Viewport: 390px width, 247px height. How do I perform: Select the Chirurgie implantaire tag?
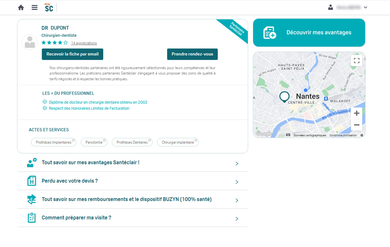[x=178, y=142]
